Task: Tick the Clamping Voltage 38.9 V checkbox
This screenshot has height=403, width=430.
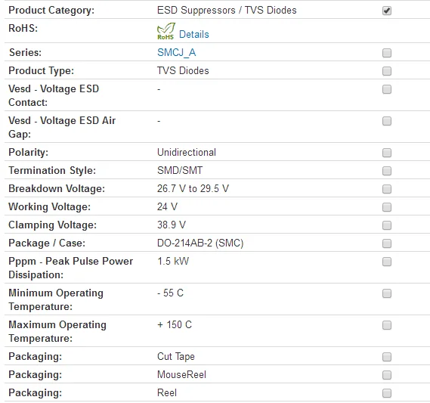Action: click(x=387, y=225)
